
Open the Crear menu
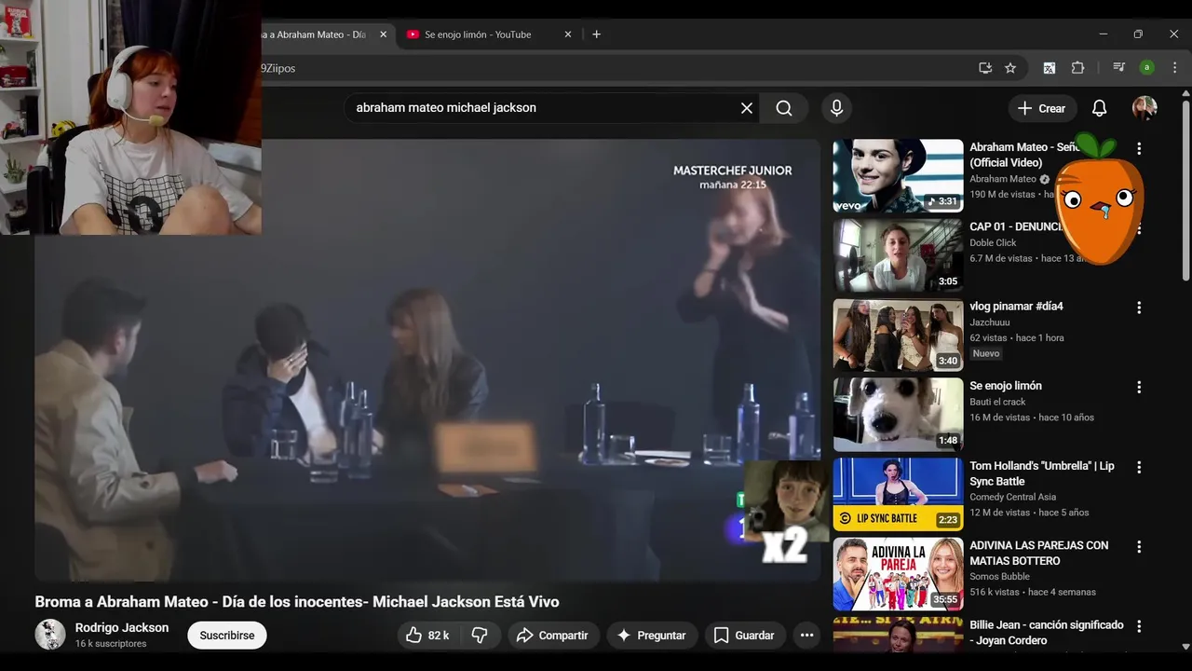pyautogui.click(x=1042, y=108)
